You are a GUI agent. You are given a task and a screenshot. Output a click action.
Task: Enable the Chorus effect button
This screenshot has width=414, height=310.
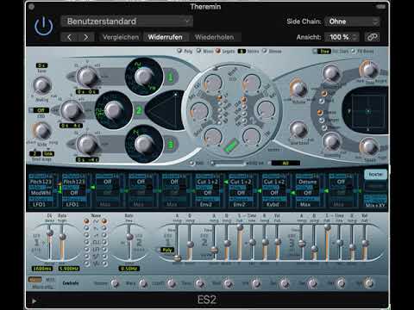coord(319,112)
